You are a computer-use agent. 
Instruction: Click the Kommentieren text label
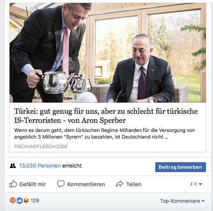[86, 184]
